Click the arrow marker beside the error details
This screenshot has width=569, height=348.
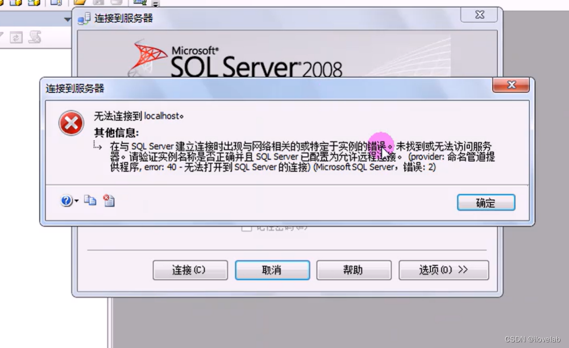pos(97,145)
